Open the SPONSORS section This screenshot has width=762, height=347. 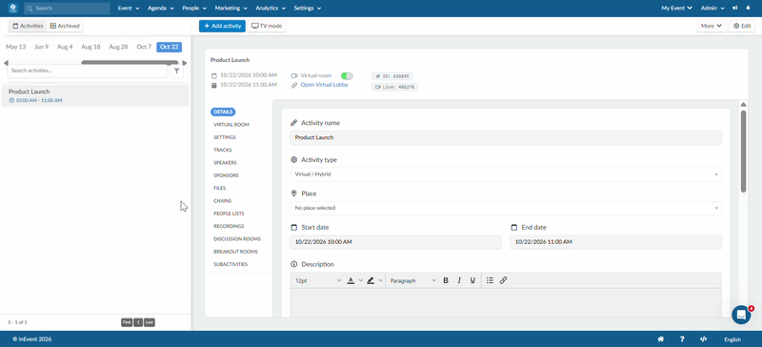click(226, 175)
